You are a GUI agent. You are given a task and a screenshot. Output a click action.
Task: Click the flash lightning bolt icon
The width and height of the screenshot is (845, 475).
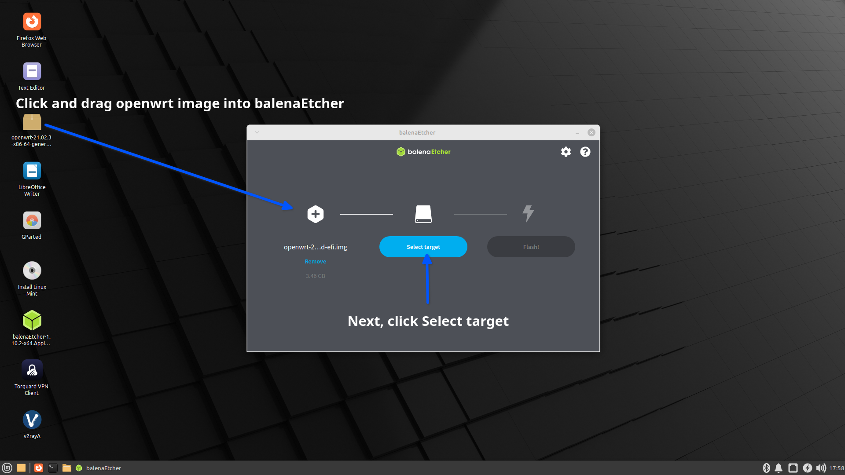(x=528, y=214)
